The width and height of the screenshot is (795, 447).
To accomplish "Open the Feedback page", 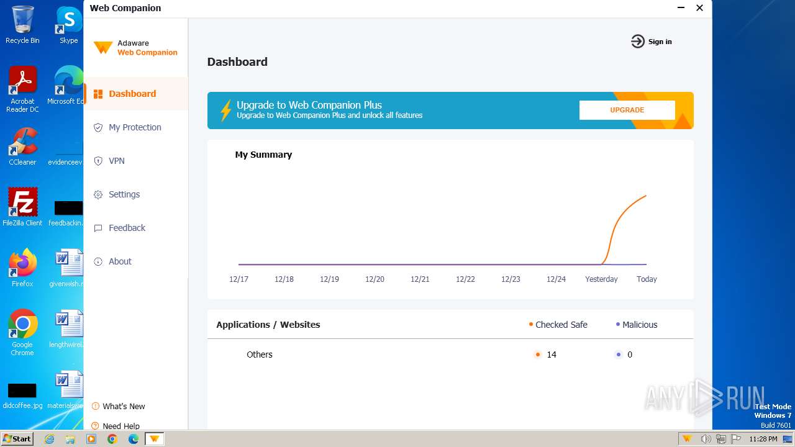I will [x=136, y=228].
